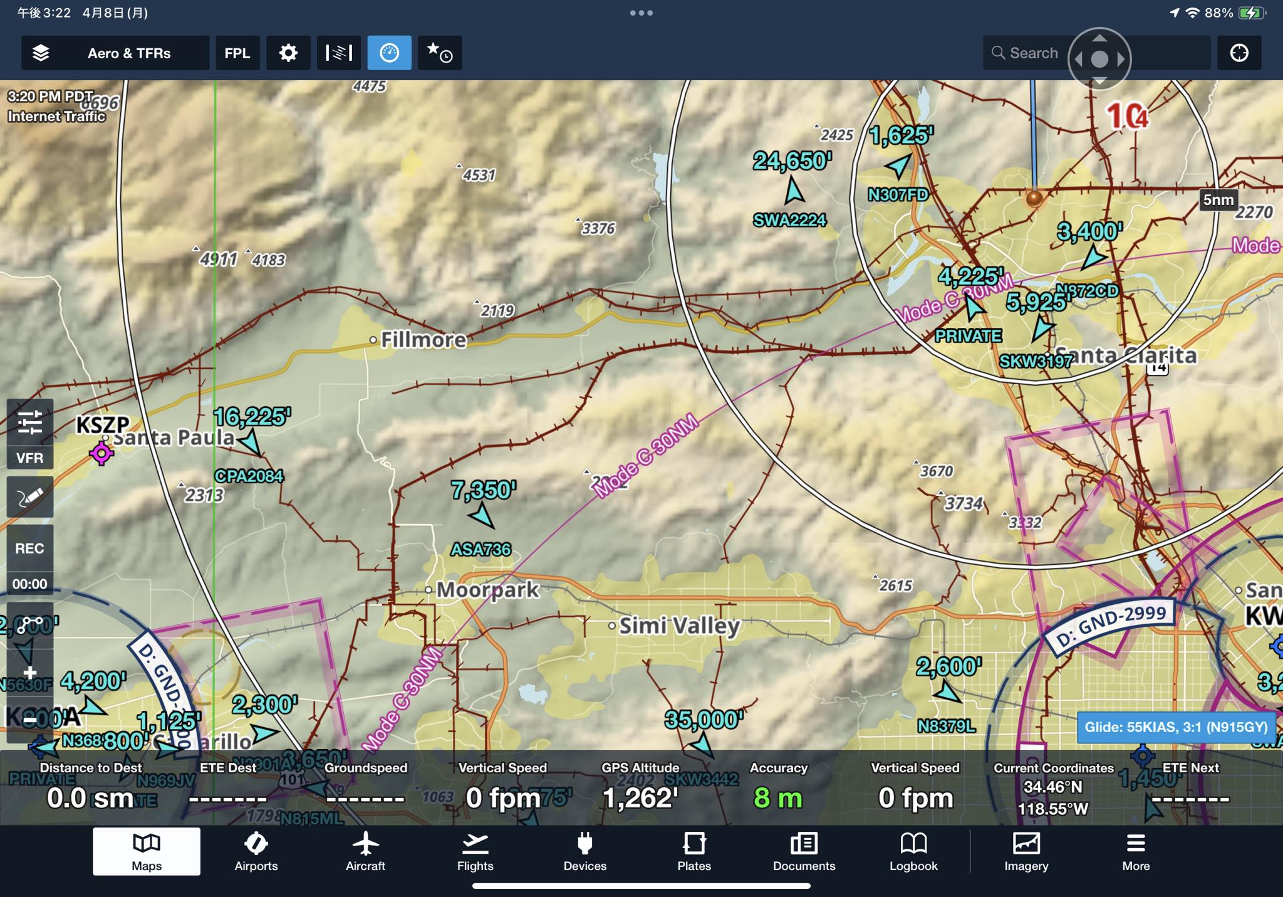This screenshot has height=897, width=1283.
Task: Open the FPL flight plan editor
Action: pos(237,53)
